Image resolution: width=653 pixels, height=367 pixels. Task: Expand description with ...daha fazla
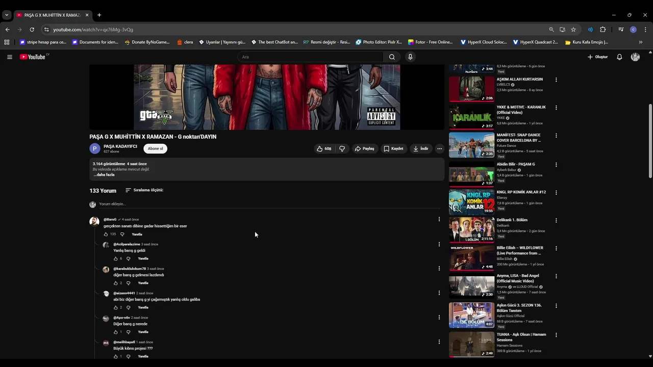(x=104, y=175)
